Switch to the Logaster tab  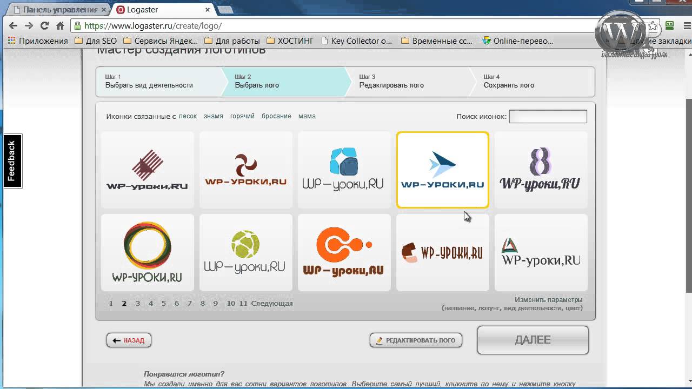point(163,10)
